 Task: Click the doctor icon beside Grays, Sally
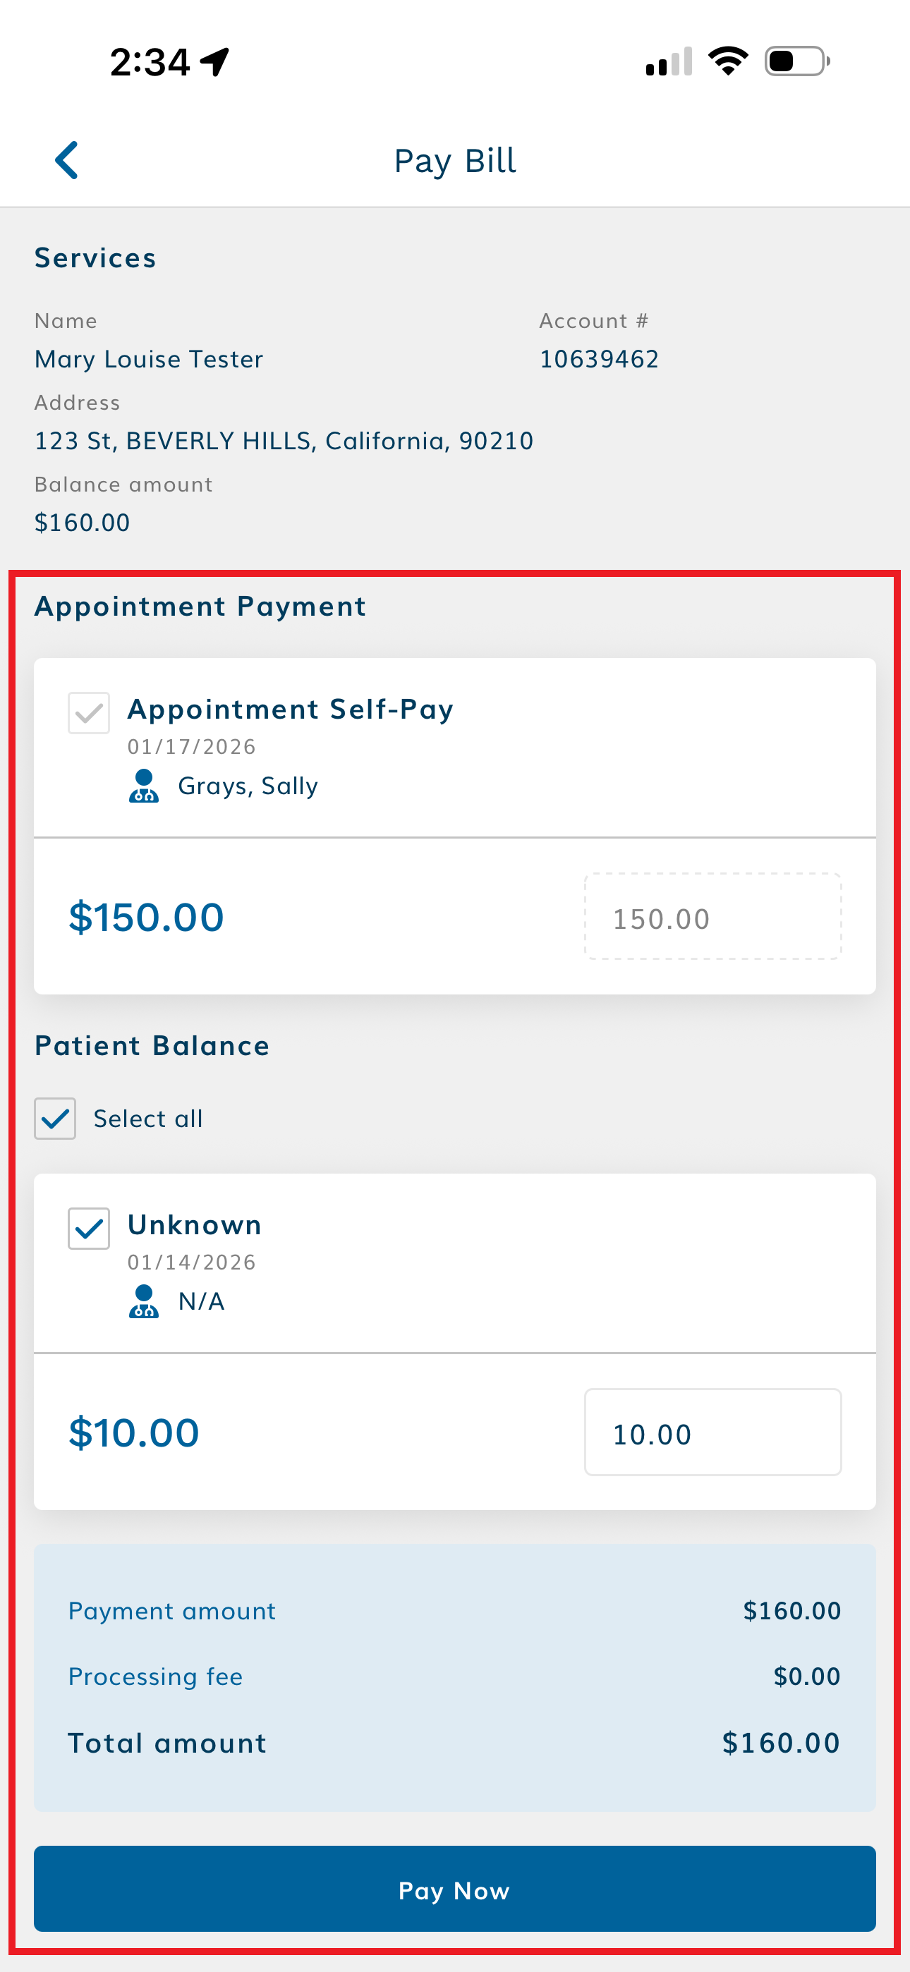click(143, 786)
